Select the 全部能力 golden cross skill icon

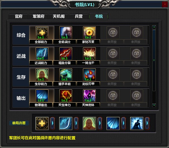coord(42,33)
